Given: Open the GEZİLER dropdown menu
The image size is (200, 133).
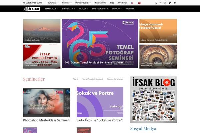Looking at the screenshot, I should tap(83, 9).
